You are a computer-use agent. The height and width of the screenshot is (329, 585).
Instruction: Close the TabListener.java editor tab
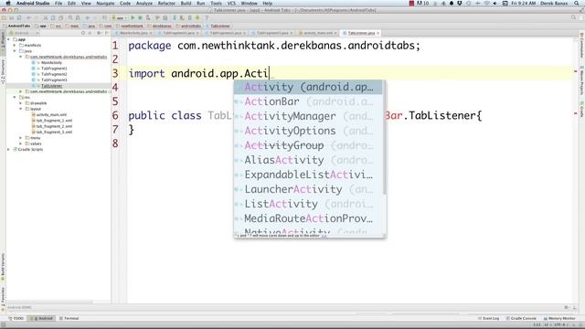pyautogui.click(x=378, y=33)
